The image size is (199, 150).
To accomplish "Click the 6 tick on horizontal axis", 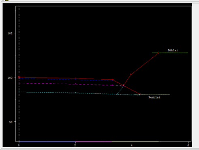I will pos(188,145).
